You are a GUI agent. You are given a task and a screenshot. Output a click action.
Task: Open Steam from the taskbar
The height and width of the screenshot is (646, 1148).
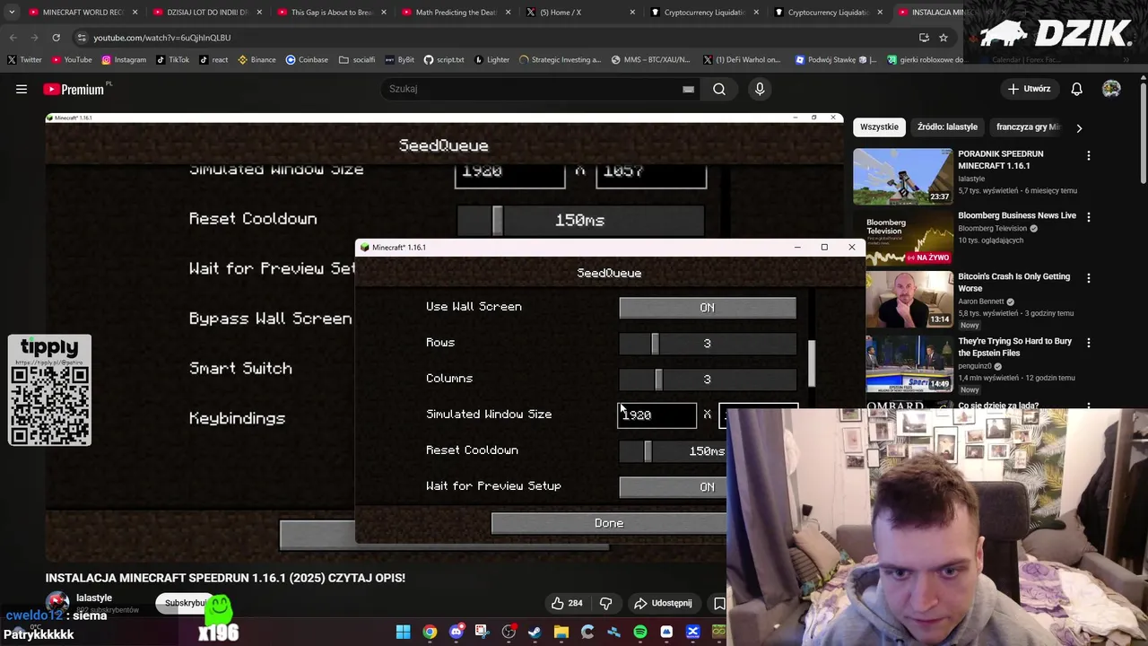coord(535,633)
